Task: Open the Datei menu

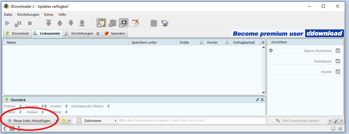Action: (x=8, y=15)
